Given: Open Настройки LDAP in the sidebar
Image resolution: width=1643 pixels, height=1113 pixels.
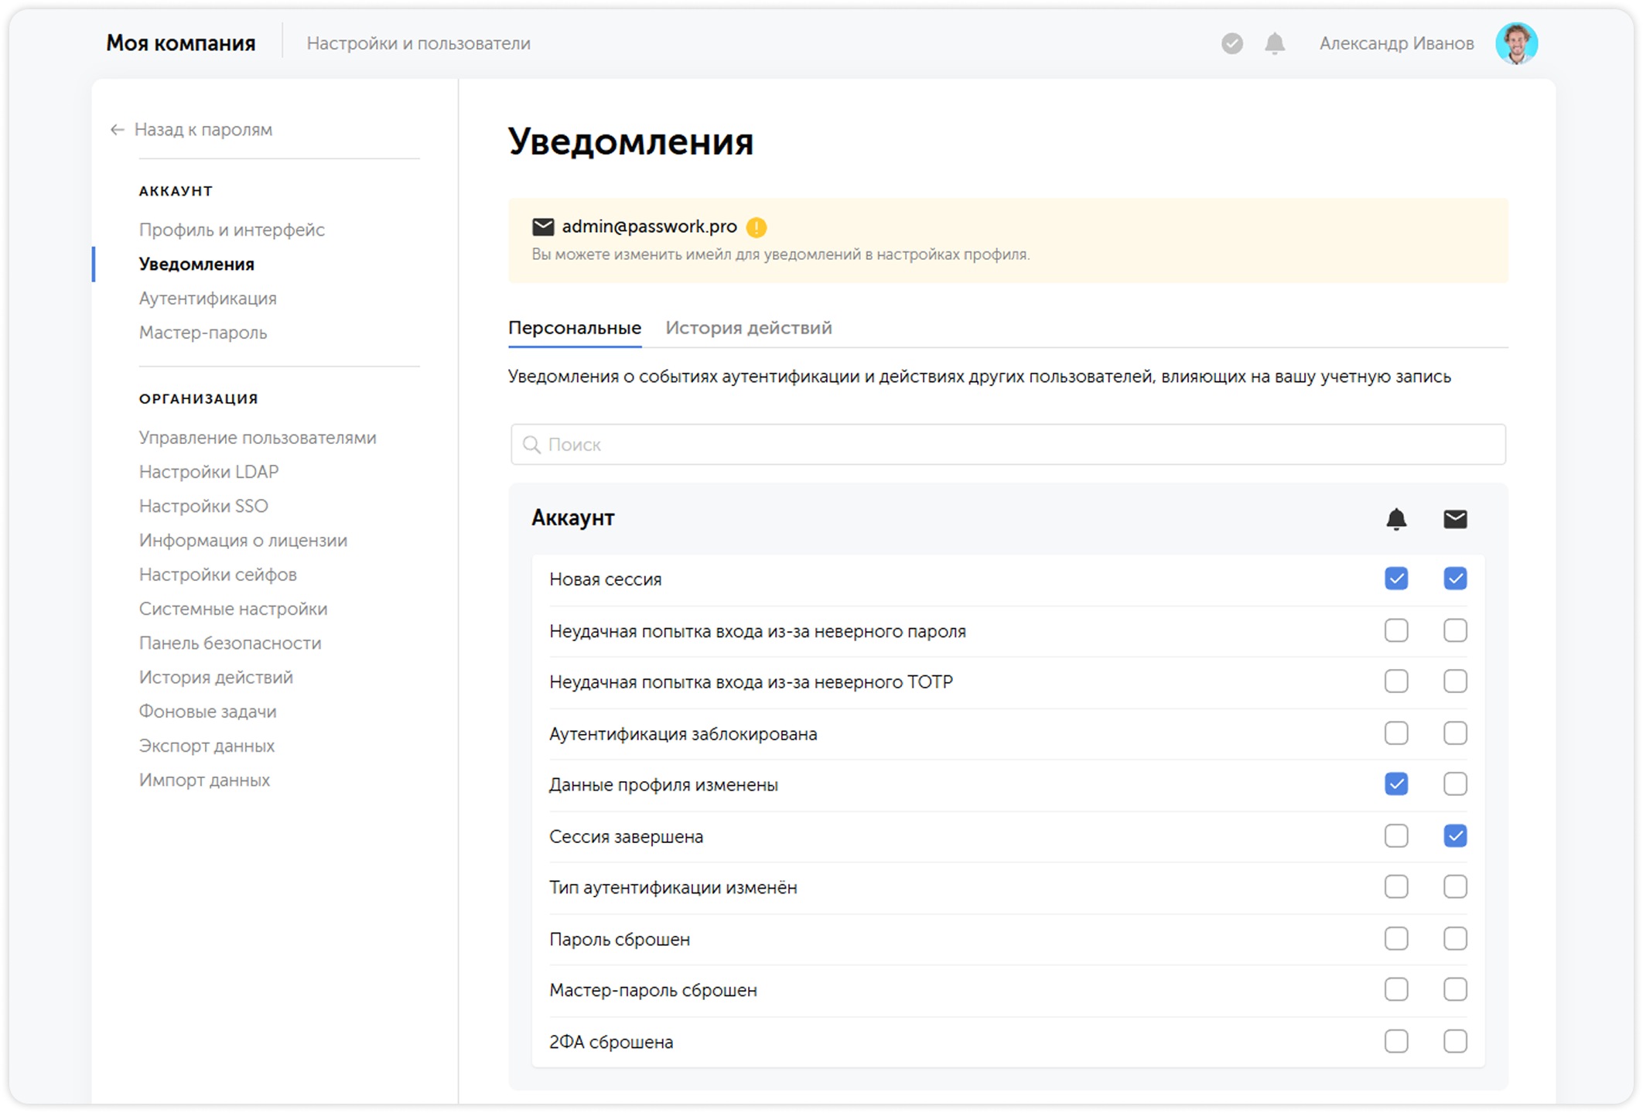Looking at the screenshot, I should [209, 471].
